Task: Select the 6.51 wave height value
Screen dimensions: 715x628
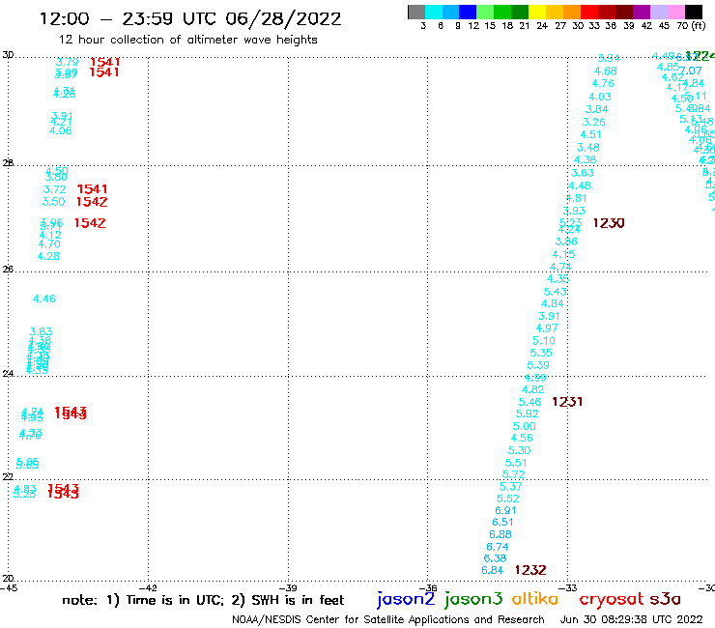Action: tap(503, 522)
